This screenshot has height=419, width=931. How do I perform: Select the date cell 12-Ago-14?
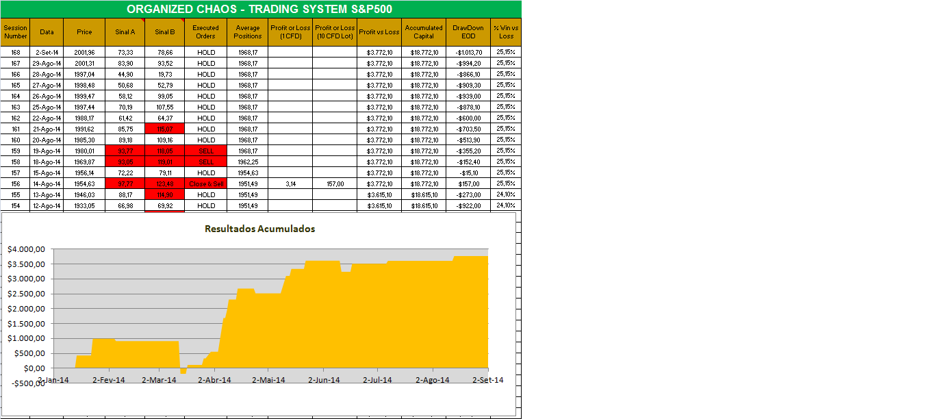click(x=47, y=205)
